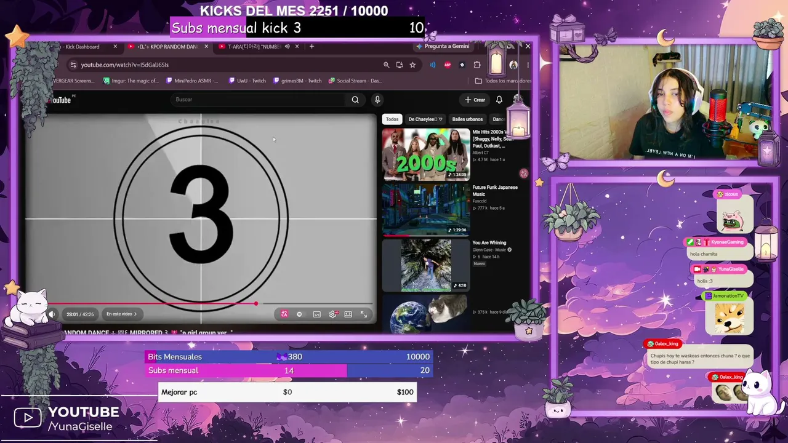Open the You Are Whining video thumbnail
The image size is (788, 443).
point(426,265)
